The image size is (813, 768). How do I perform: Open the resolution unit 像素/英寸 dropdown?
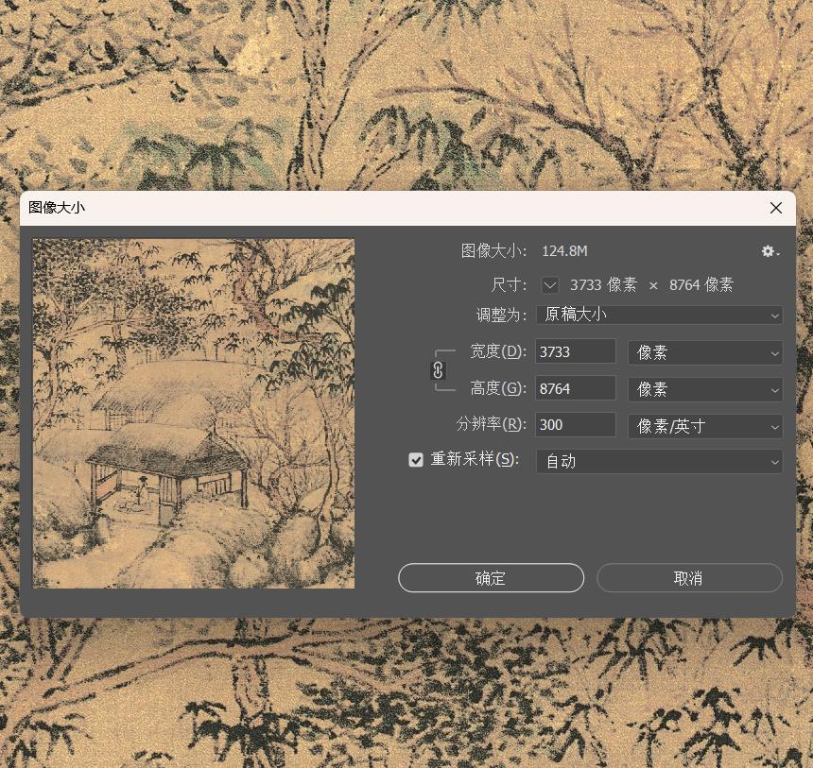pyautogui.click(x=705, y=426)
